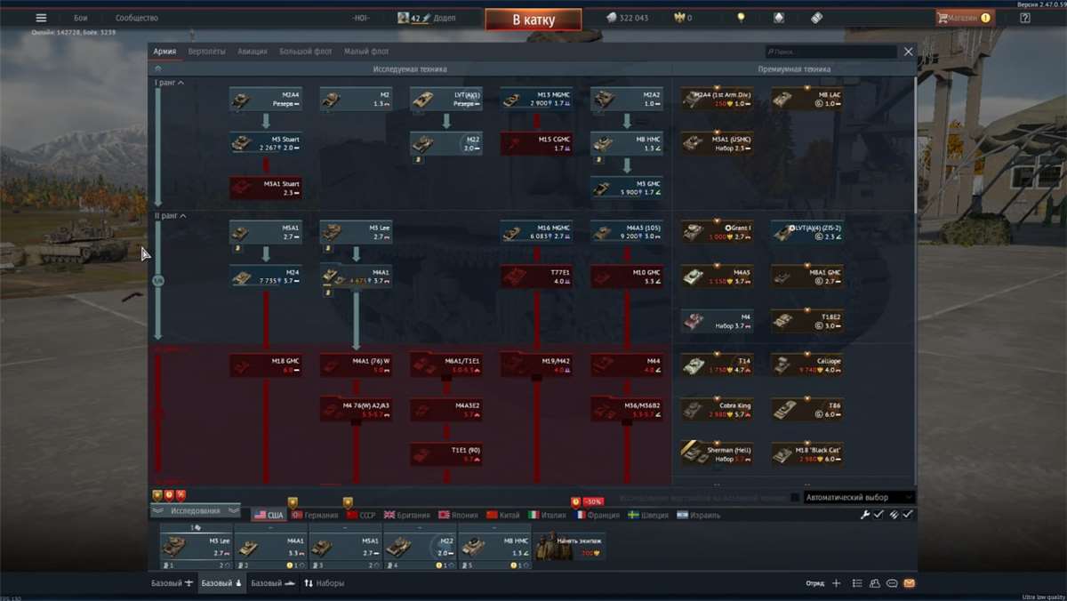Select the premium Cobra King card
This screenshot has width=1067, height=601.
pos(717,410)
